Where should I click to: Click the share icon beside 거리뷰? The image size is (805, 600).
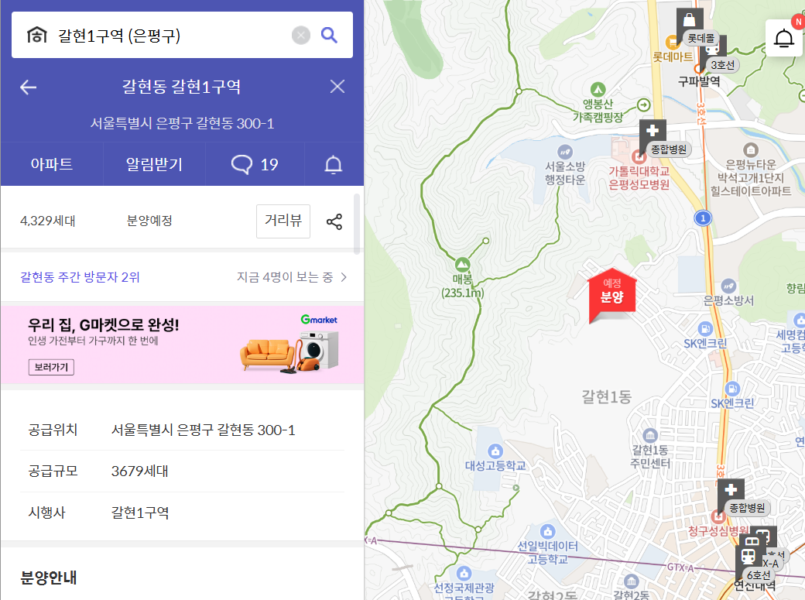[x=334, y=221]
